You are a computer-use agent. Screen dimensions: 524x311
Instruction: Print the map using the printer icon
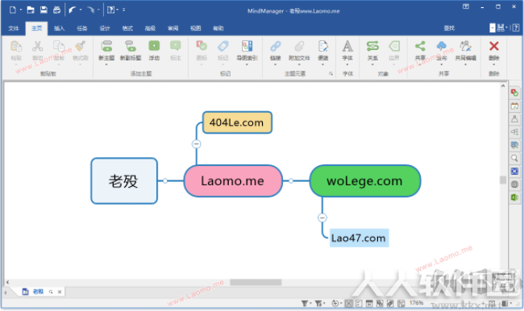(x=56, y=10)
